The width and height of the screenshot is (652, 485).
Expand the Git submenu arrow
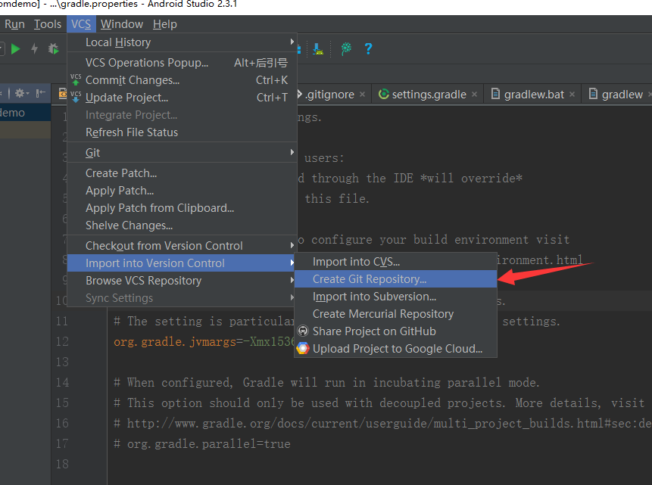click(x=292, y=153)
